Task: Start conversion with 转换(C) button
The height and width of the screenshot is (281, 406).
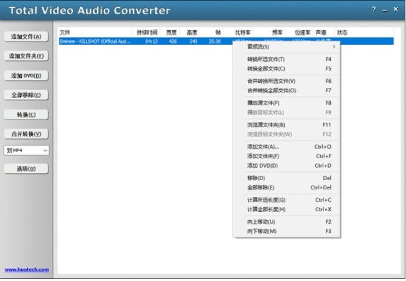Action: pyautogui.click(x=26, y=115)
